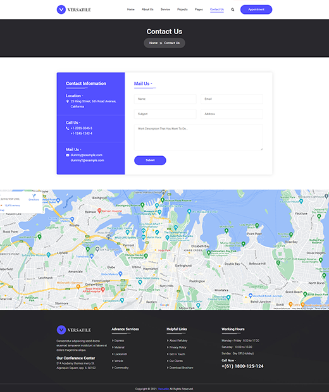Focus the Name input field

165,99
